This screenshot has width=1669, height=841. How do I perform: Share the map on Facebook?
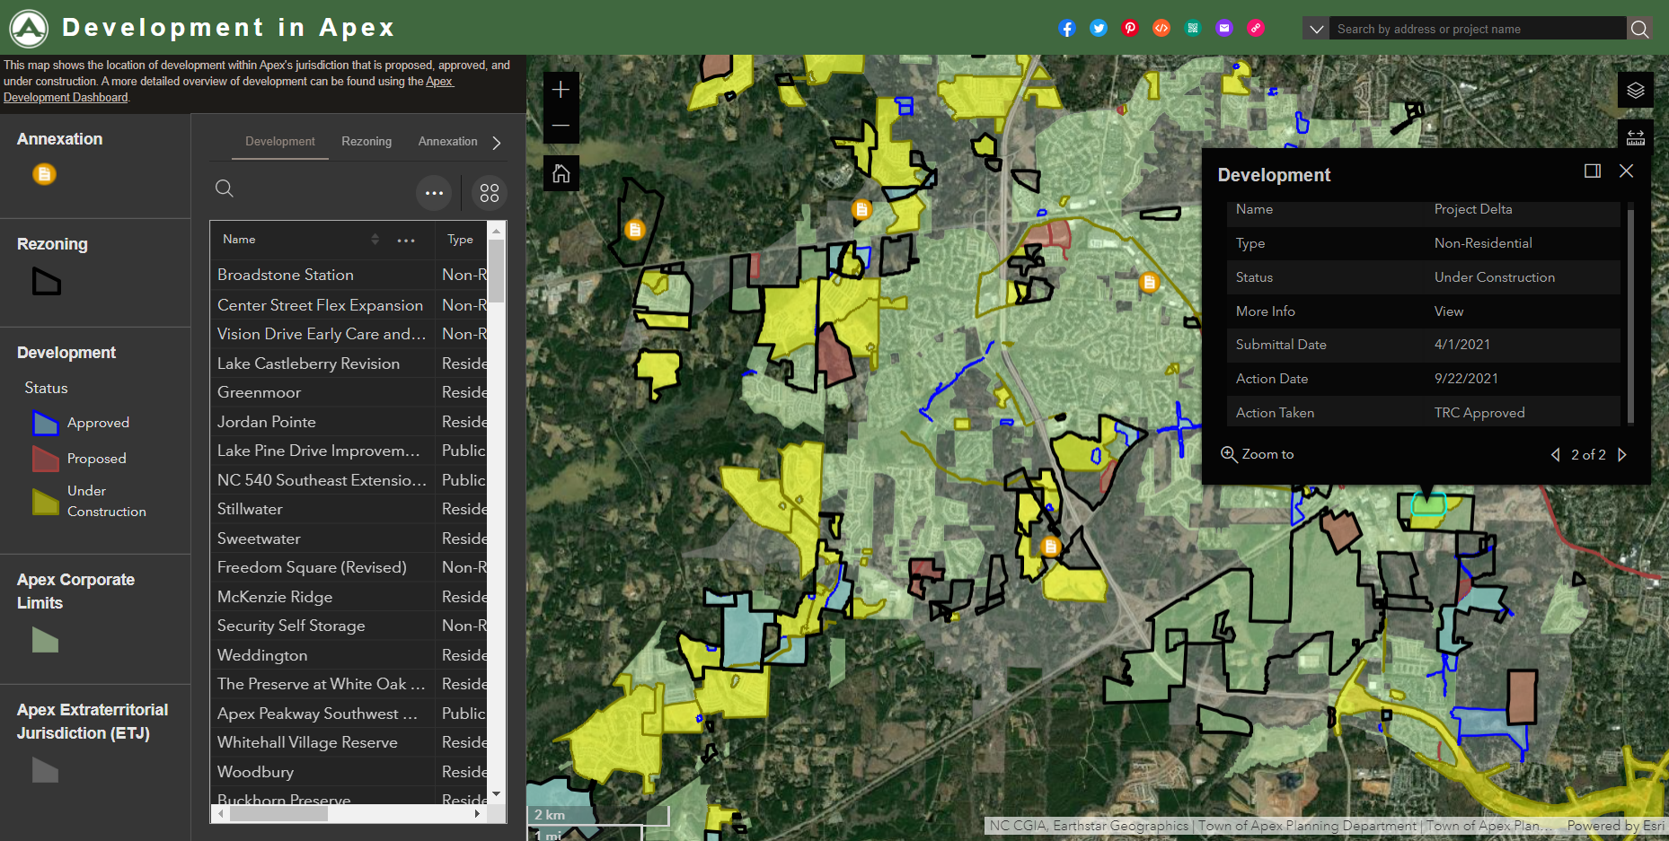click(1067, 28)
